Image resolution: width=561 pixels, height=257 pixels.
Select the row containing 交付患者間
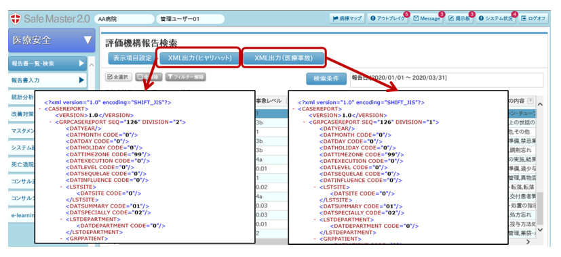522,196
